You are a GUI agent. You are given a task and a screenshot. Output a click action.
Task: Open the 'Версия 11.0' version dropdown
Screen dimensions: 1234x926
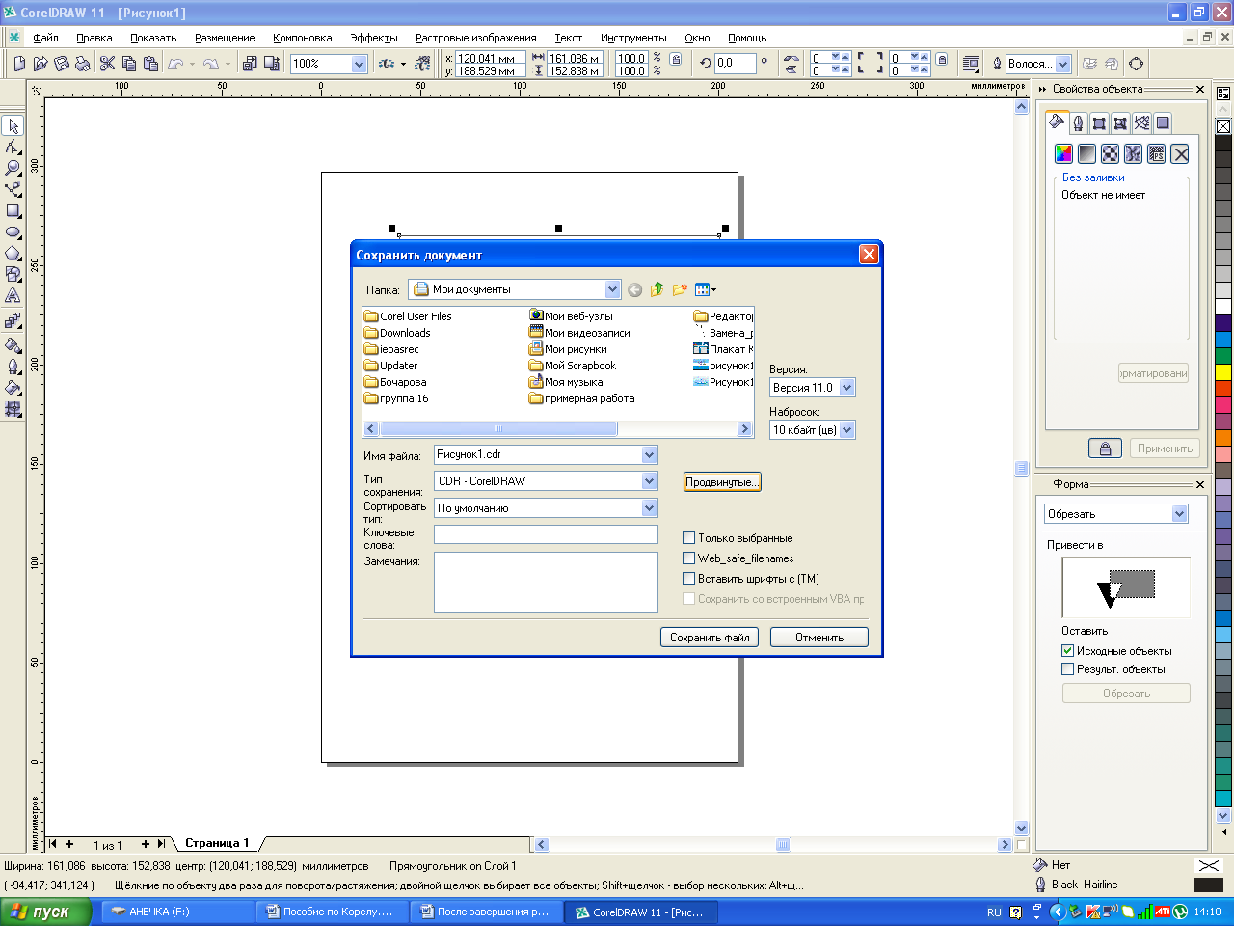(x=846, y=388)
